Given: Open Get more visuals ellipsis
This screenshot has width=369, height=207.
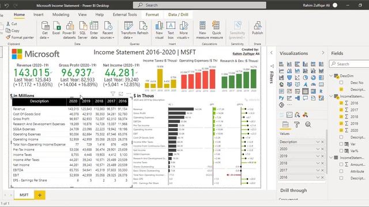Looking at the screenshot, I should (x=289, y=105).
